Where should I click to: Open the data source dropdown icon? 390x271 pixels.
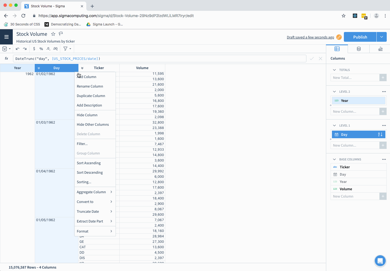[6, 49]
